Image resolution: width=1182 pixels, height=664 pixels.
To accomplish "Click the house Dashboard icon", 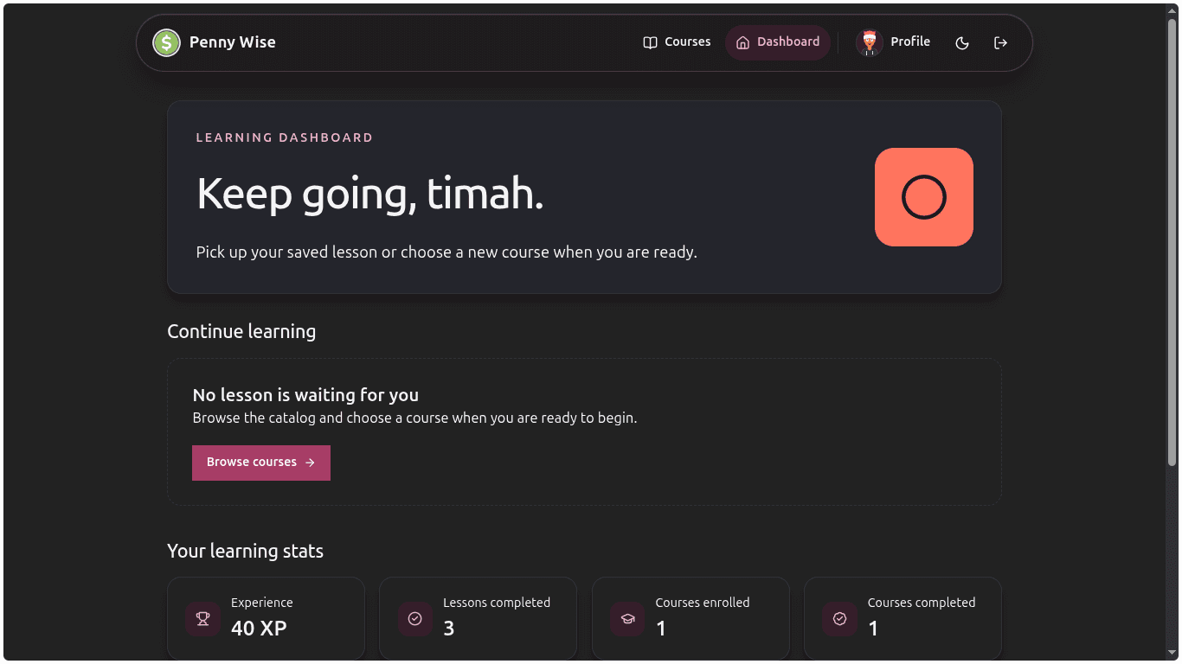I will click(742, 42).
